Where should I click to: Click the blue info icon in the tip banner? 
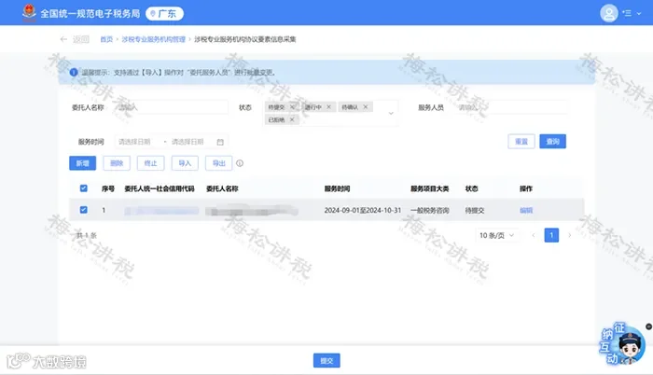[x=74, y=72]
